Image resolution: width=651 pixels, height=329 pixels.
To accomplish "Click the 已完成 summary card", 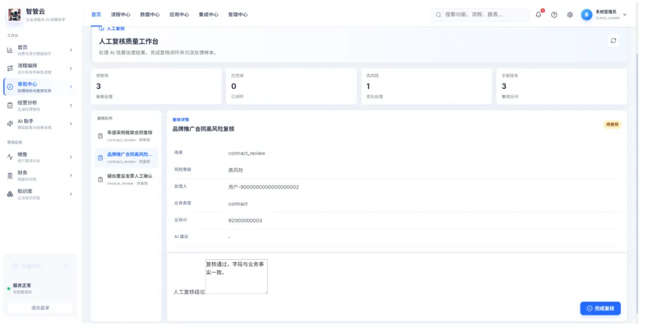I will (292, 86).
